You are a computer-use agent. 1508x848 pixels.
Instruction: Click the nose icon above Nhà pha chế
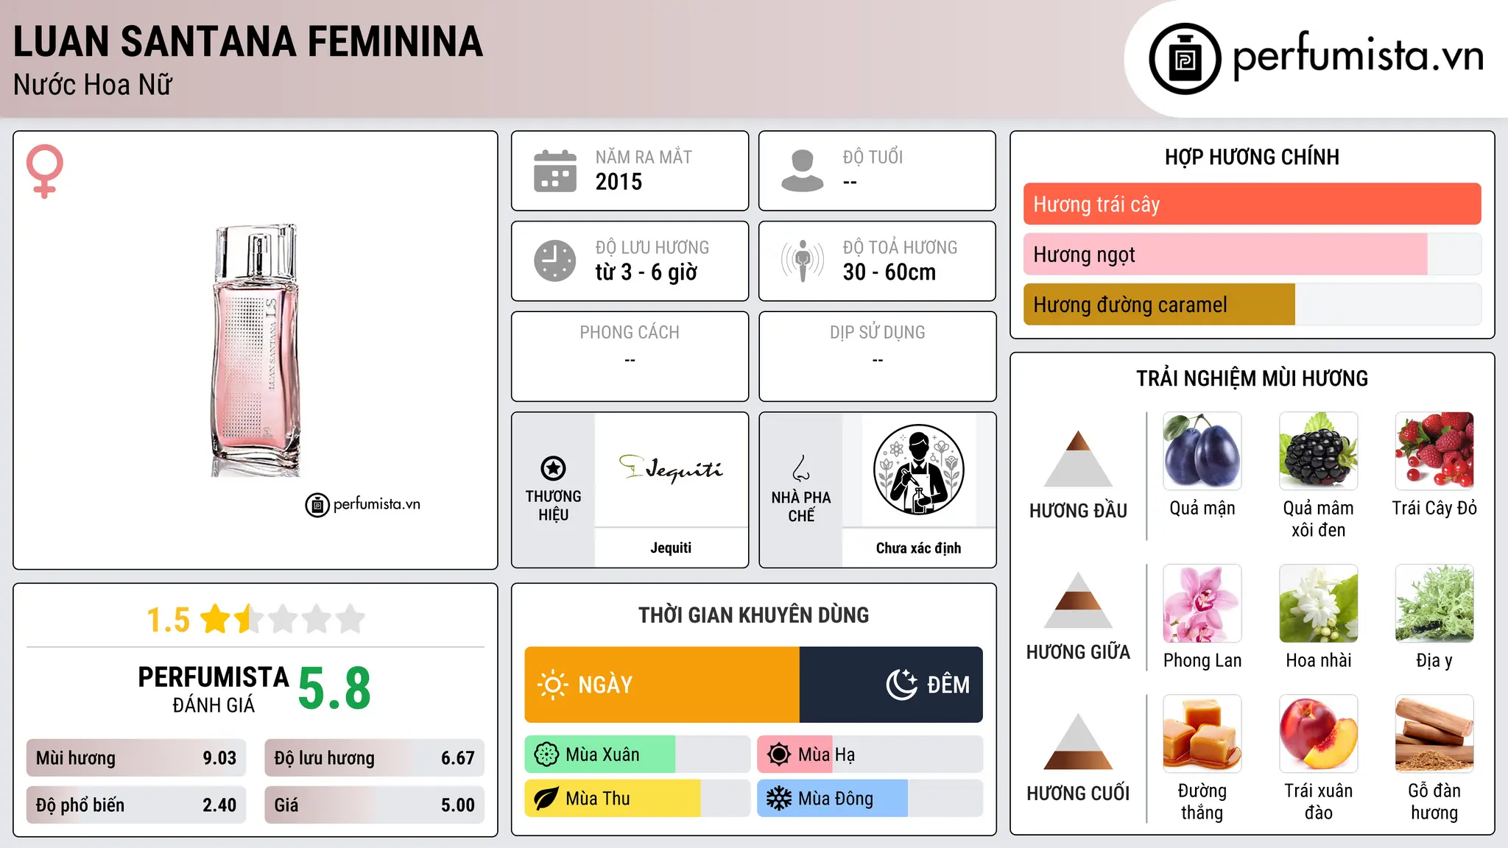coord(801,468)
